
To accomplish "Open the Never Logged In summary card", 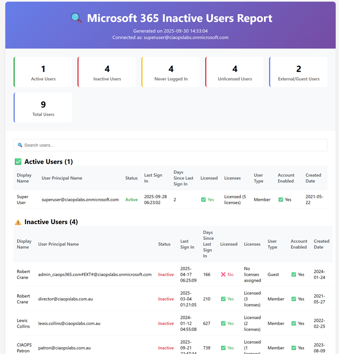I will pyautogui.click(x=171, y=72).
